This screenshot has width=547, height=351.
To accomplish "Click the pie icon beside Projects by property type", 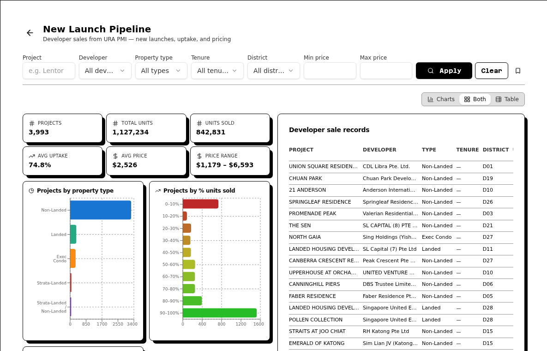I will pos(31,191).
